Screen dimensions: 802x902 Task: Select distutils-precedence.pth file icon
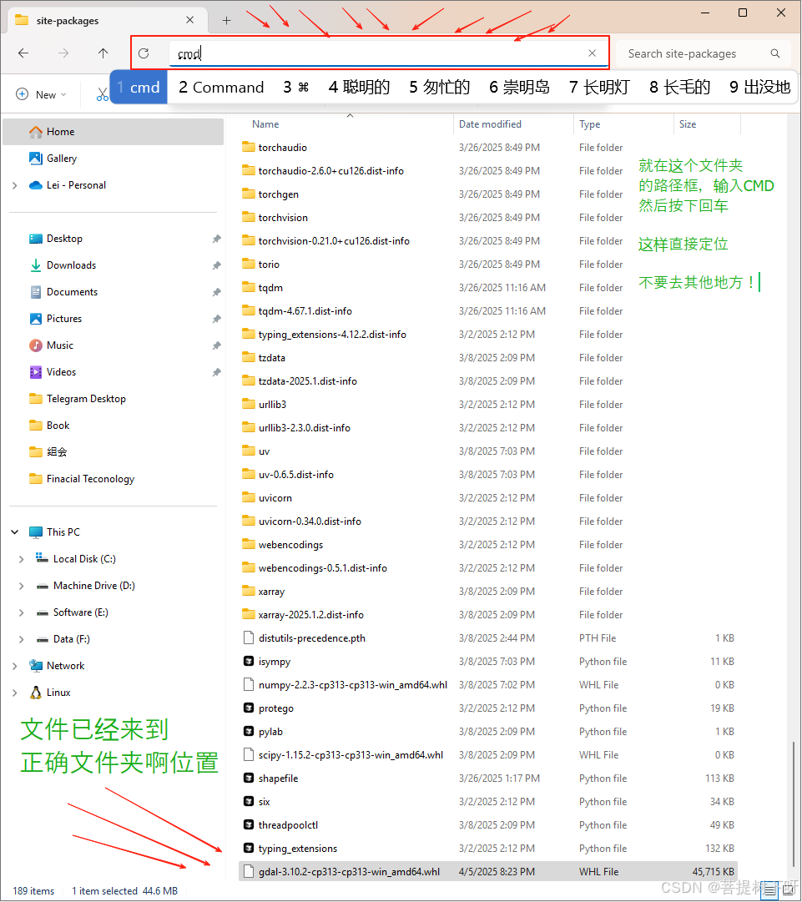coord(249,638)
